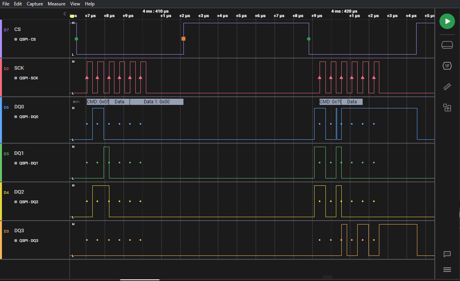The width and height of the screenshot is (460, 281).
Task: Click the D7 purple channel color bar
Action: [x=1, y=39]
